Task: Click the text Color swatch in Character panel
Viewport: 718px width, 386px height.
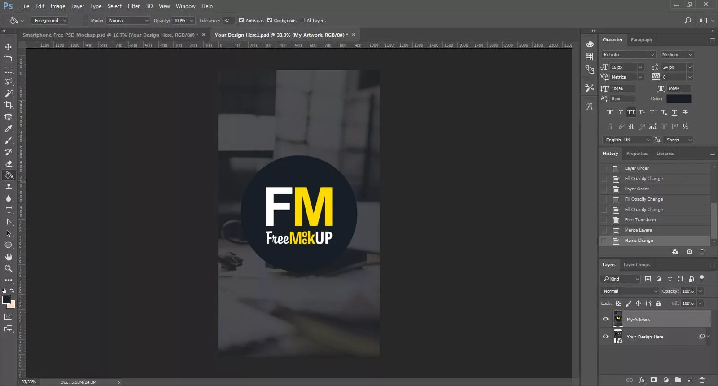Action: [679, 99]
